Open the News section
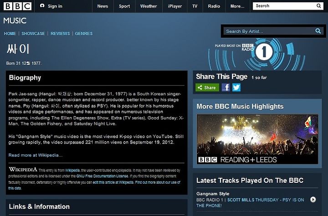Screen dimensions: 328x216 click(102, 6)
